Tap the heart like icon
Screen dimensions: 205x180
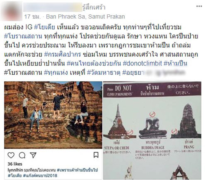click(x=11, y=155)
